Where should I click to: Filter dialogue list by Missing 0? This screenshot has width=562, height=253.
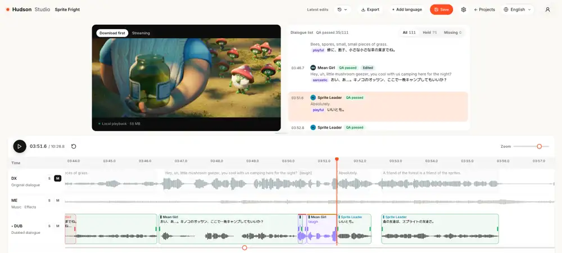452,32
